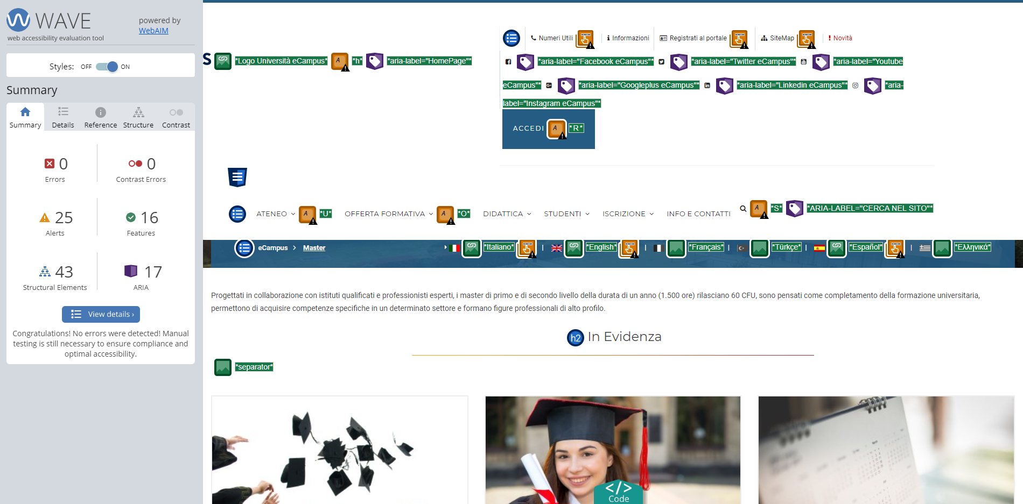Click the accesskey alert icon on ACCEDI
The image size is (1023, 504).
pos(556,129)
